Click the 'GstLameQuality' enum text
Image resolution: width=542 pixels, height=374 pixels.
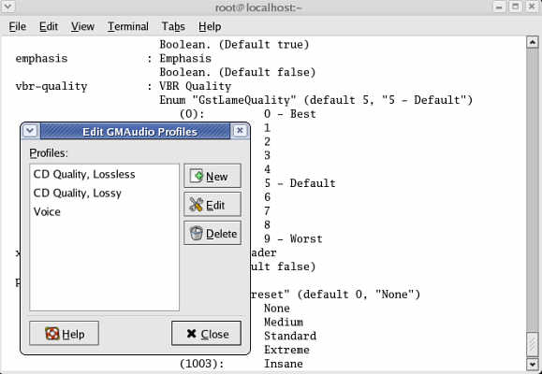pyautogui.click(x=244, y=100)
